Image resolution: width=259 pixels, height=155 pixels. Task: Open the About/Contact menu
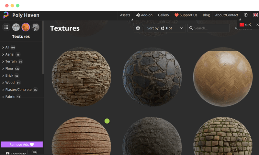click(226, 15)
